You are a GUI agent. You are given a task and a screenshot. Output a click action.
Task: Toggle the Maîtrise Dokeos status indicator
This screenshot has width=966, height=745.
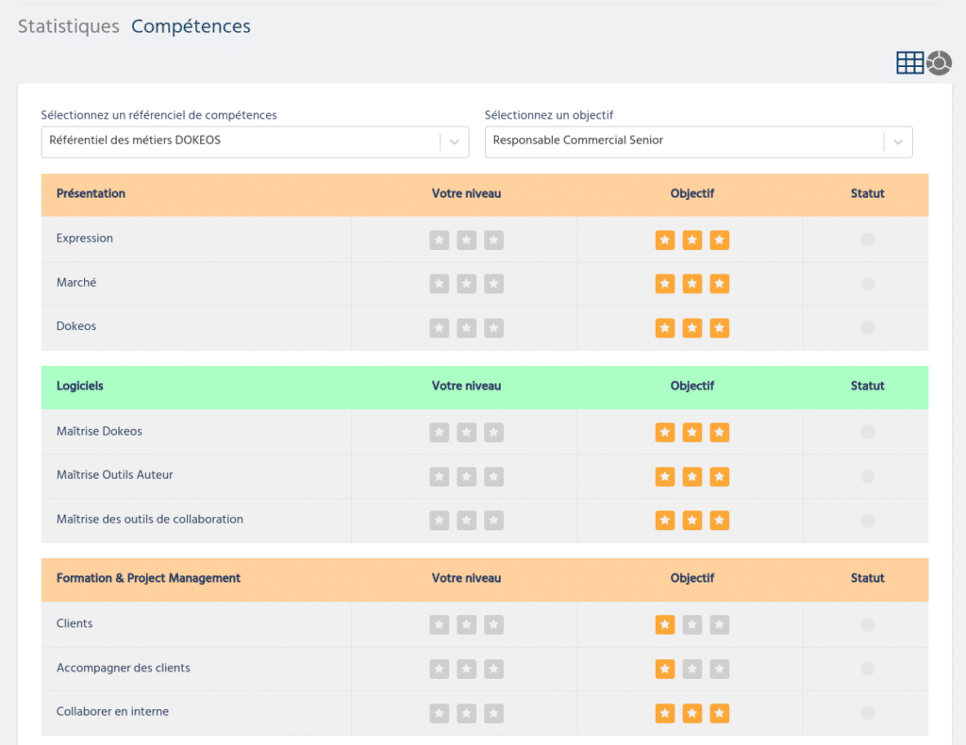[x=868, y=432]
